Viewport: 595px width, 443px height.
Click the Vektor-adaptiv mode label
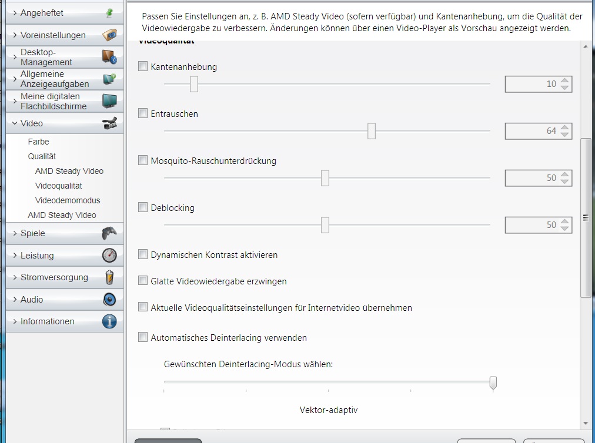point(329,410)
